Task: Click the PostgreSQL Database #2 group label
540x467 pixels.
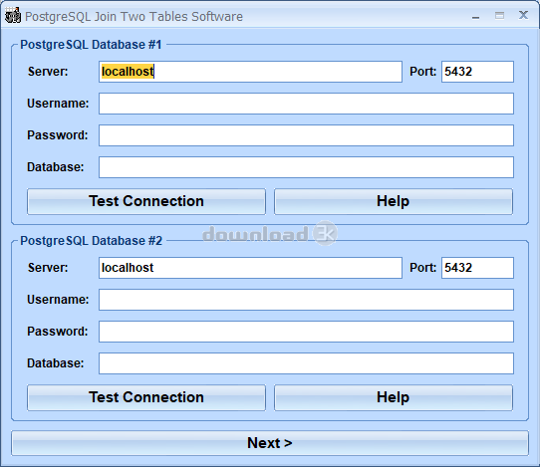Action: (92, 241)
